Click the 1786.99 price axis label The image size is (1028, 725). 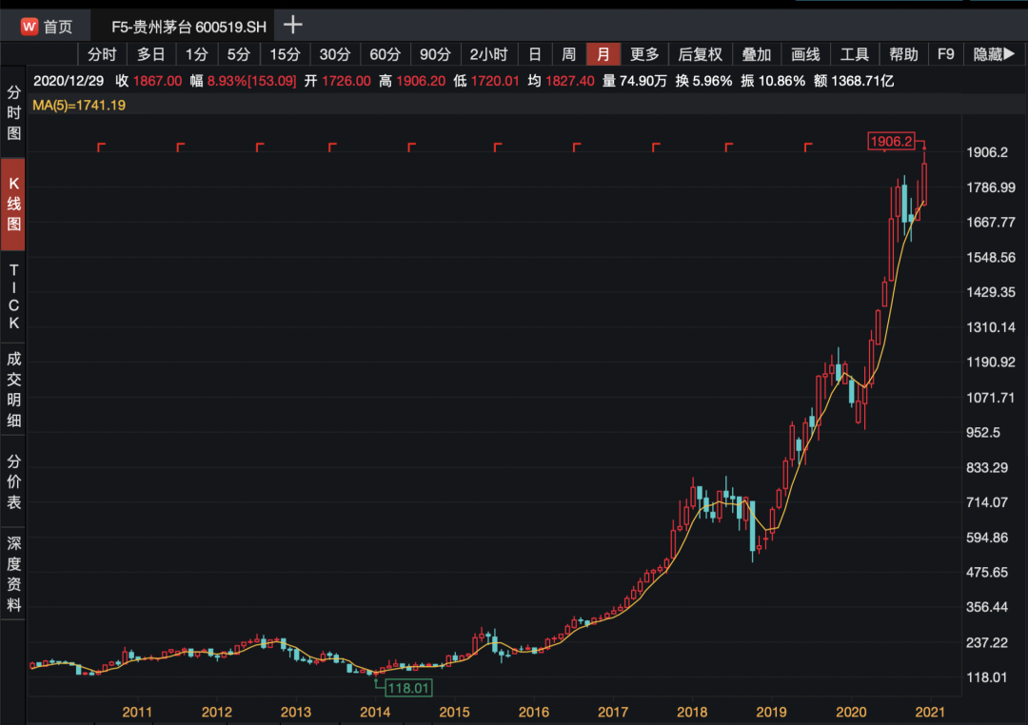991,187
